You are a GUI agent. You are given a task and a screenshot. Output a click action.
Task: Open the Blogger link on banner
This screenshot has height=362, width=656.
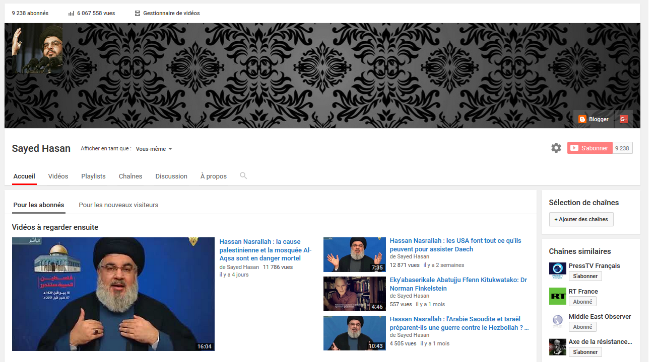[x=594, y=119]
